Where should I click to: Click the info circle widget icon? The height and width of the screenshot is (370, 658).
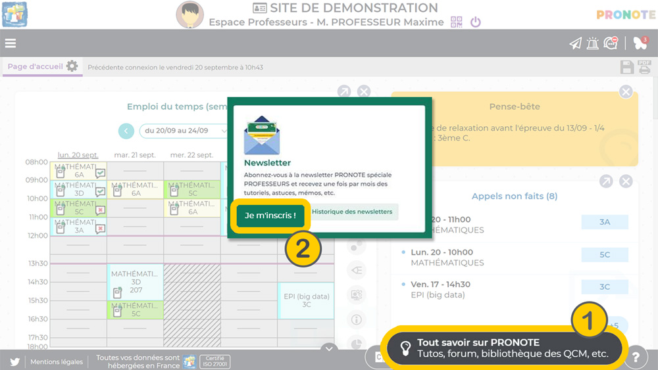click(x=356, y=319)
